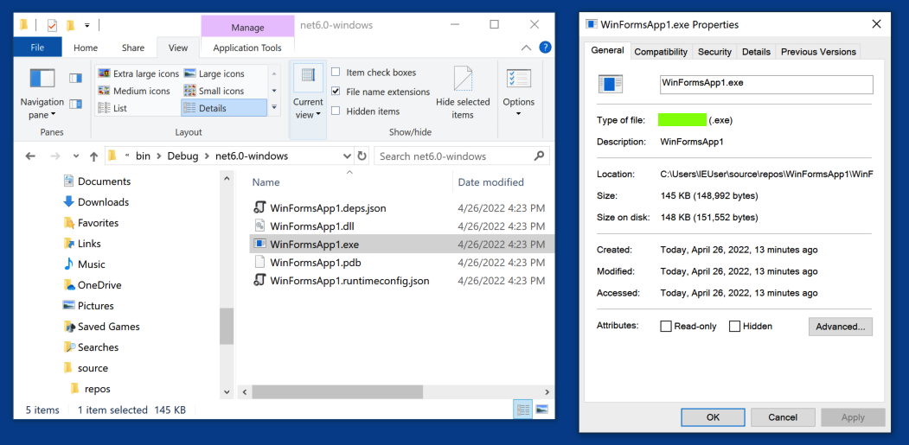Screen dimensions: 909x445
Task: Open the Security tab in Properties
Action: (714, 52)
